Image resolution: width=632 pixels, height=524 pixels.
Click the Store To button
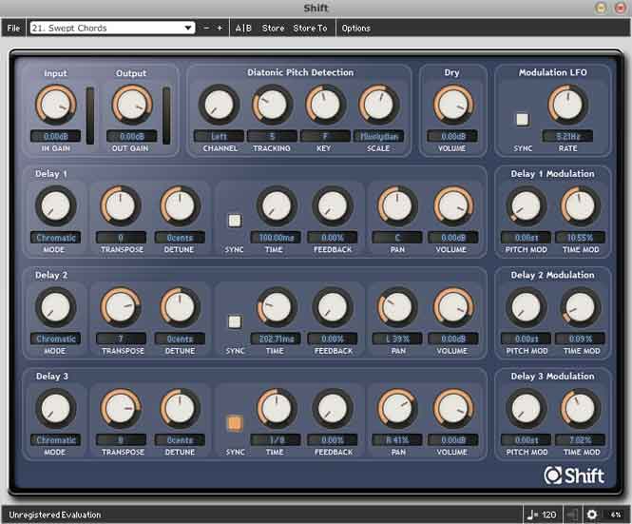(x=310, y=28)
